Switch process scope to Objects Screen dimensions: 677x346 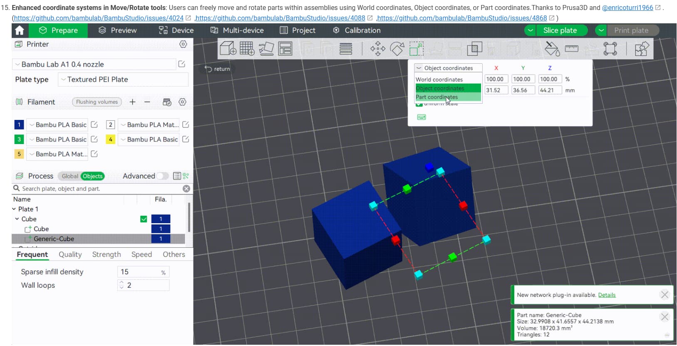pyautogui.click(x=92, y=176)
